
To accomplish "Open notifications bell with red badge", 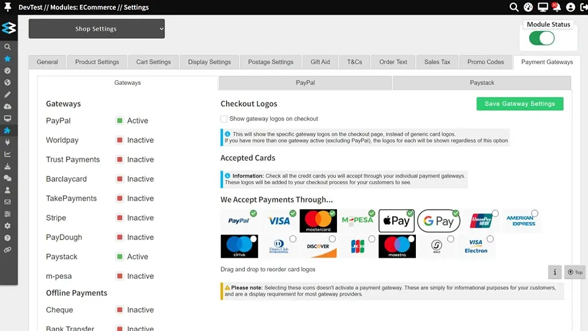I will point(556,7).
